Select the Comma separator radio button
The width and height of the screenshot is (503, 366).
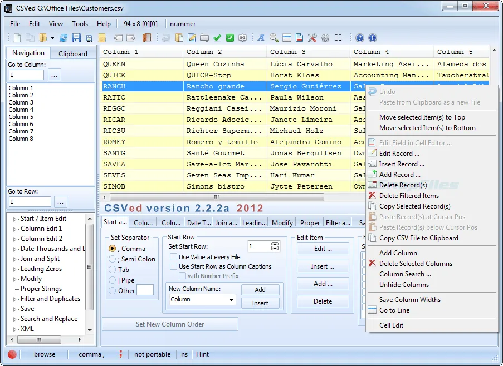click(x=113, y=249)
